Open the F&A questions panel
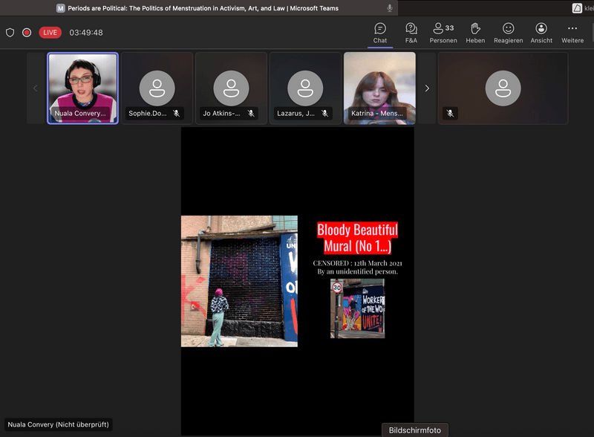This screenshot has width=594, height=437. (x=411, y=33)
